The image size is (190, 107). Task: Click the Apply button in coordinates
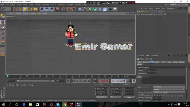tap(129, 97)
